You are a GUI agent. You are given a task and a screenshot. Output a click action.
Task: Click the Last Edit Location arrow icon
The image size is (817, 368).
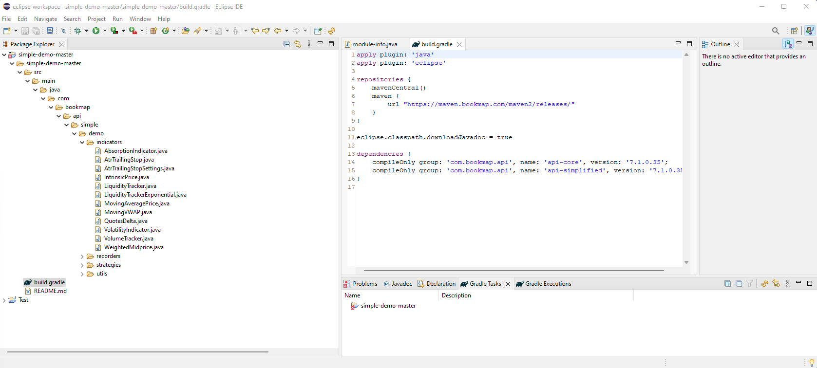click(254, 31)
